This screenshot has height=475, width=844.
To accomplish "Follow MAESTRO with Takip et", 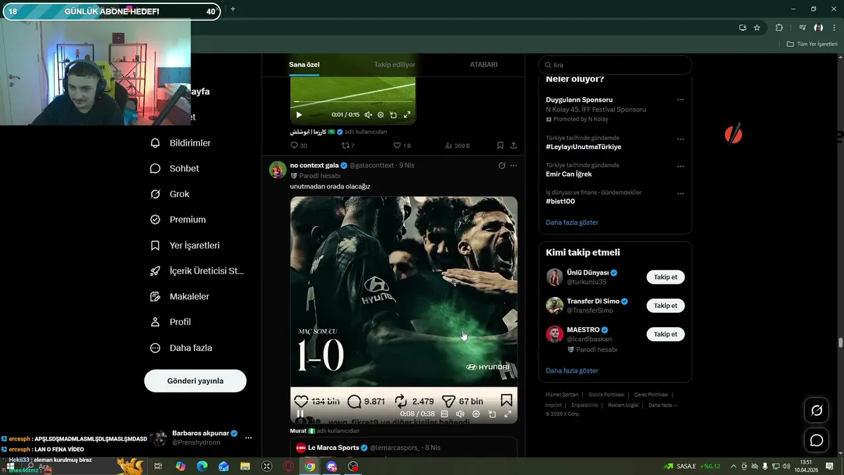I will pos(665,334).
